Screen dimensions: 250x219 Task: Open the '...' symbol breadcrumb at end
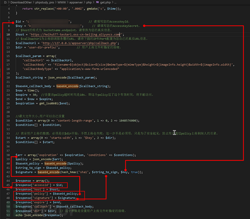(115, 3)
